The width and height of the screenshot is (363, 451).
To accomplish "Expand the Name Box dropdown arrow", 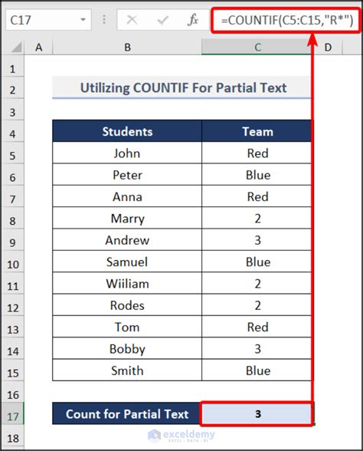I will [x=83, y=20].
